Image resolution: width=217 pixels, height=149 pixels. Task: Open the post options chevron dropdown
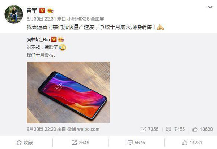coord(210,7)
